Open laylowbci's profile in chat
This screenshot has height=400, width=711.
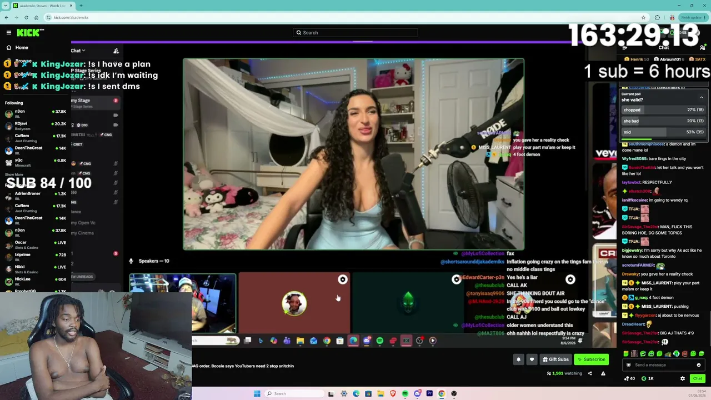tap(631, 182)
